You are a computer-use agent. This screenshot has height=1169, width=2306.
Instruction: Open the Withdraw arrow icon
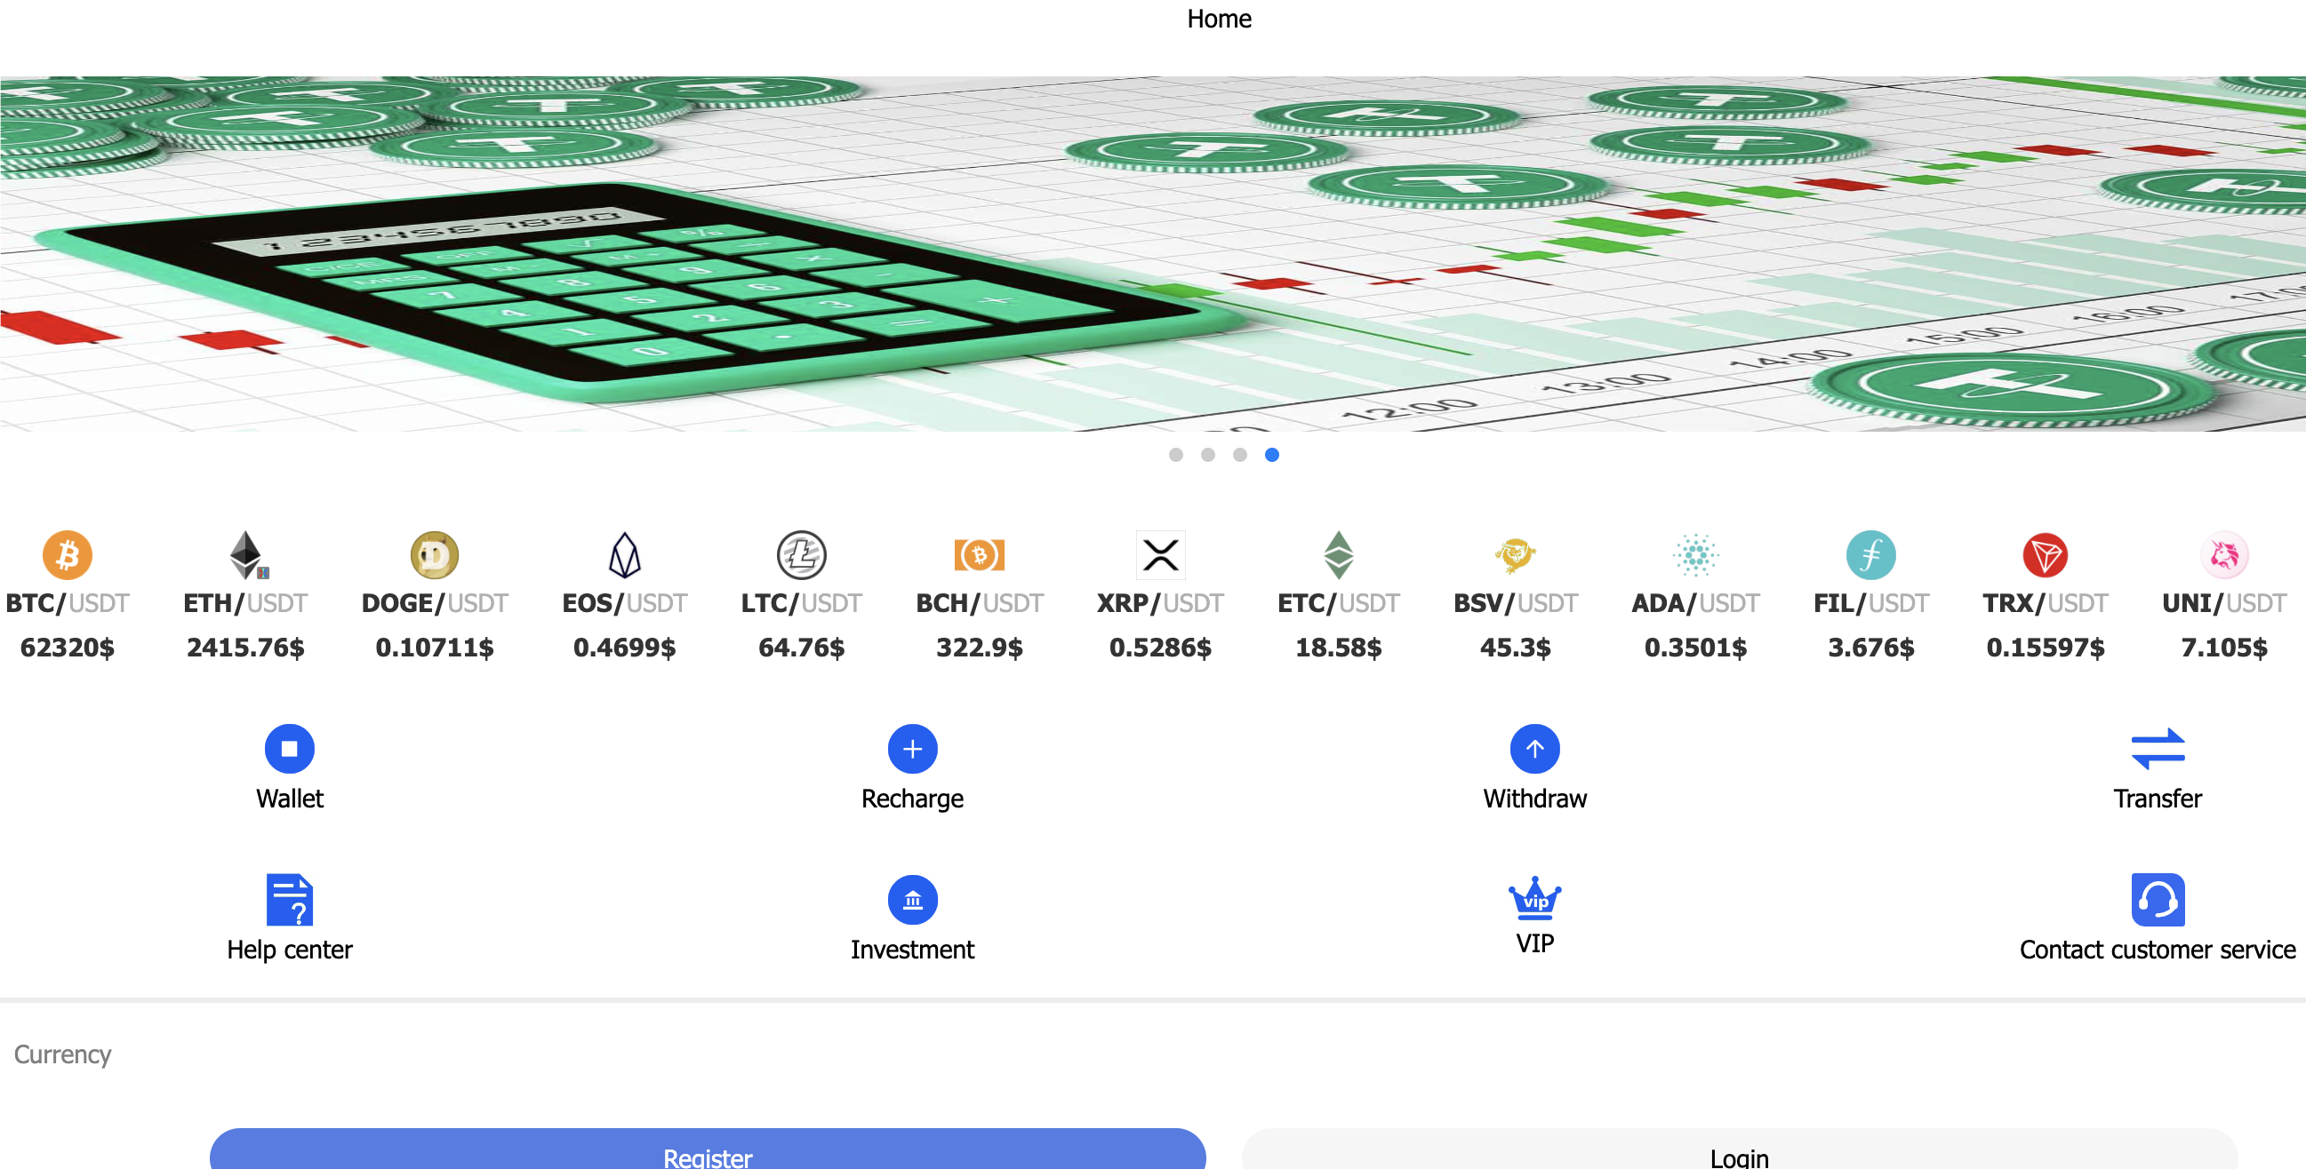click(1534, 749)
